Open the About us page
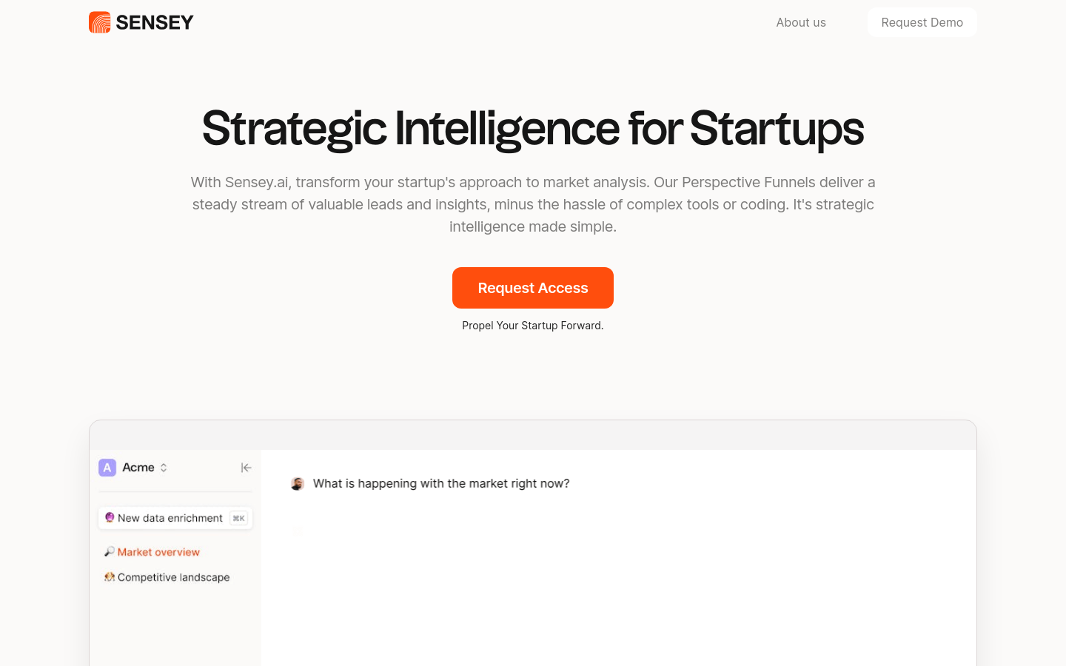This screenshot has height=666, width=1066. click(x=801, y=22)
